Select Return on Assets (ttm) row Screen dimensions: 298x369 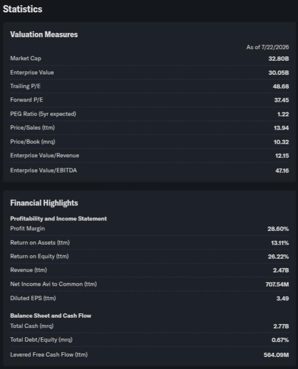click(x=149, y=243)
